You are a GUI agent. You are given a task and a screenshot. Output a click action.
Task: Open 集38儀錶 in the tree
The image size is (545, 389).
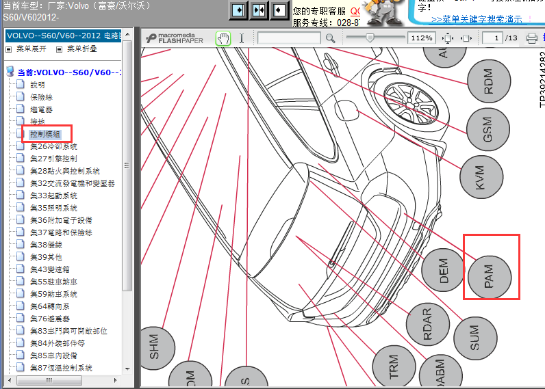(x=46, y=245)
